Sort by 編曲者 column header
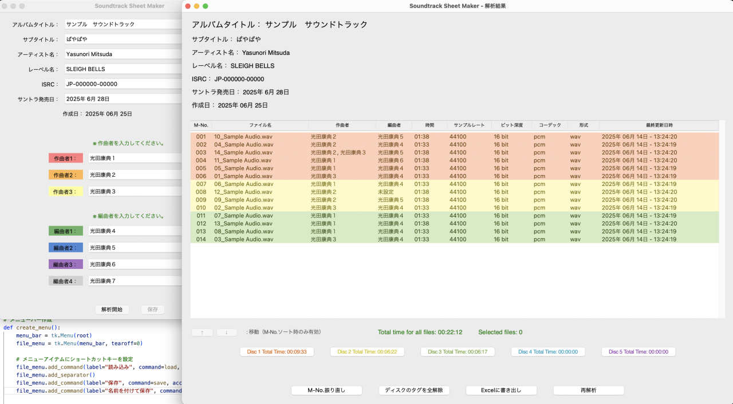733x404 pixels. coord(394,125)
